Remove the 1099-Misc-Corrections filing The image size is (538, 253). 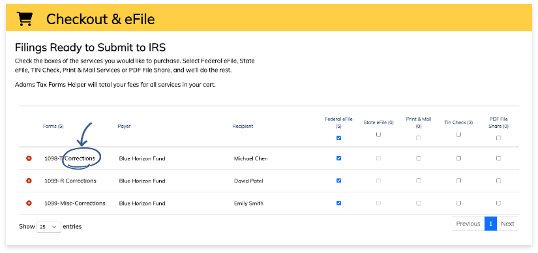pos(29,203)
